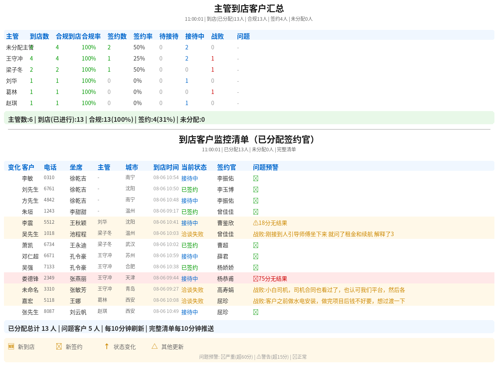Click seat agent 刘云帆
498x379 pixels.
(78, 312)
